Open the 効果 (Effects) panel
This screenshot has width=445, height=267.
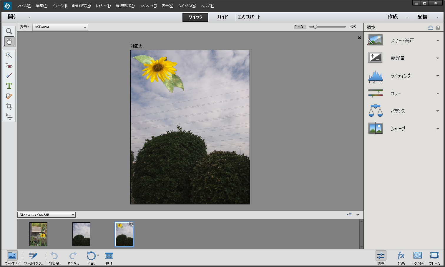click(x=401, y=258)
